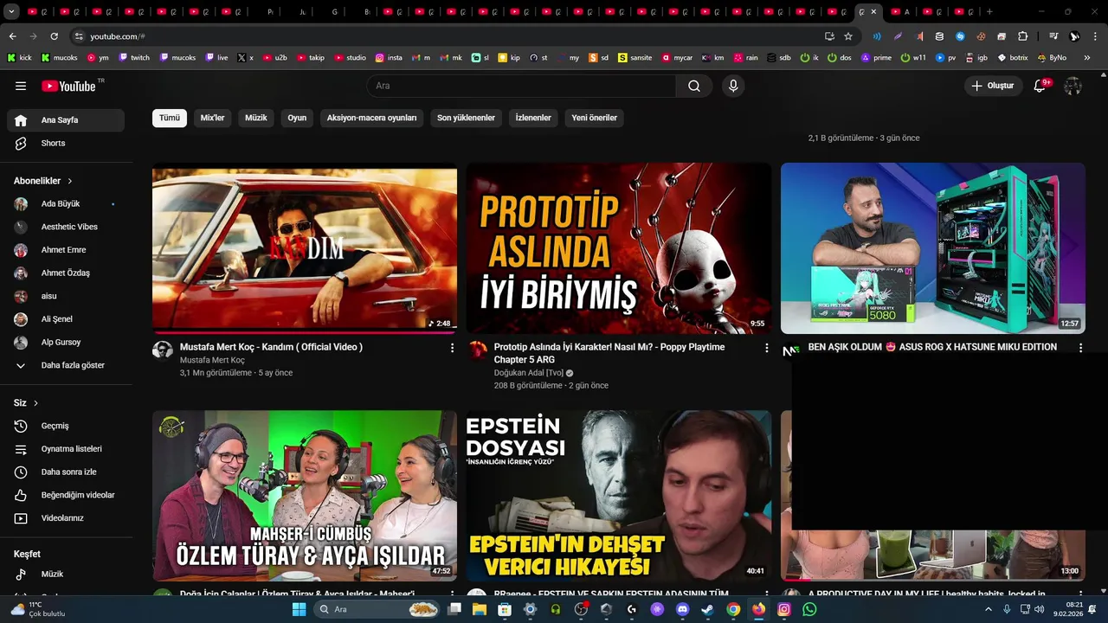
Task: Open Ahmet Özdaş channel subscription
Action: click(66, 273)
